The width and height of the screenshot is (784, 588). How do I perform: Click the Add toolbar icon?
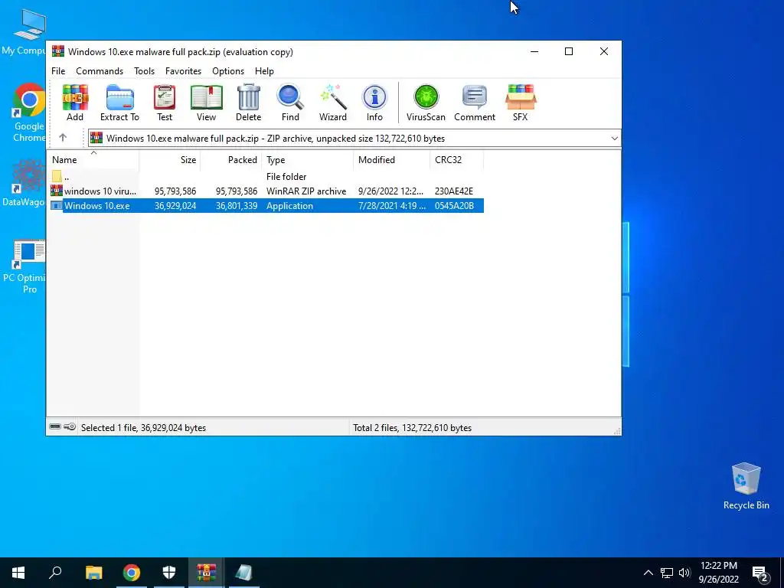click(75, 103)
